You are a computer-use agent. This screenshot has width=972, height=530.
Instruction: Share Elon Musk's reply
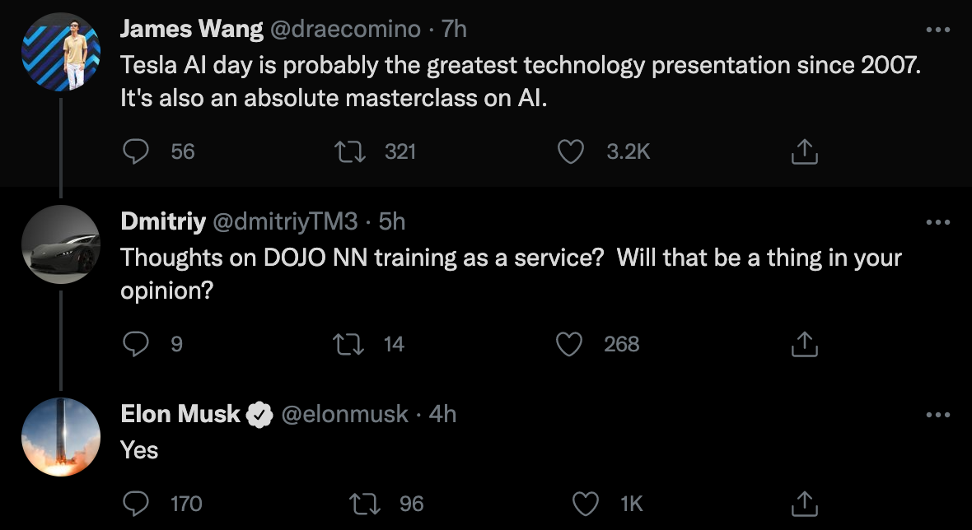(x=804, y=503)
